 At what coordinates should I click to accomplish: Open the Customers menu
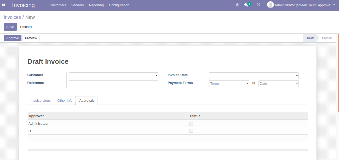58,5
